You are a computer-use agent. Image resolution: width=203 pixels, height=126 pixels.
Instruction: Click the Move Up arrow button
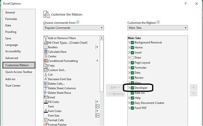(x=194, y=87)
